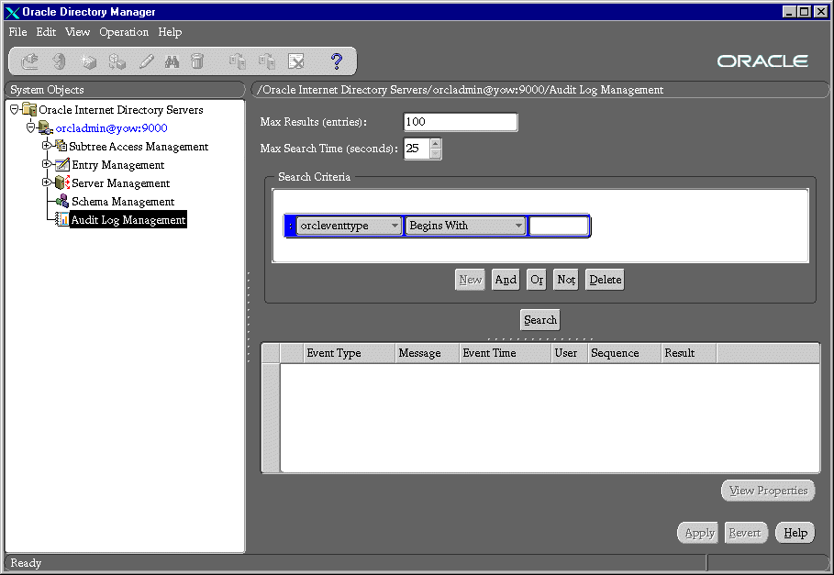Click the Schema Management tree icon
This screenshot has height=575, width=834.
[x=61, y=202]
